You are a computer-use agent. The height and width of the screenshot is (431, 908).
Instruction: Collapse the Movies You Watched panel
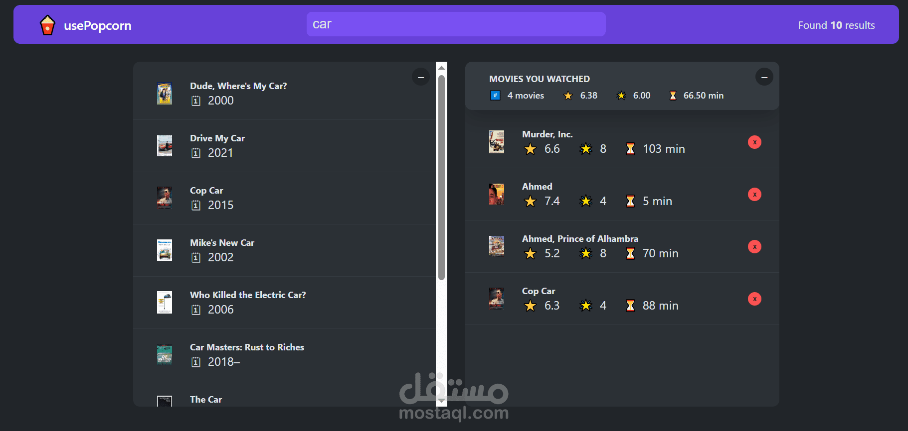click(x=764, y=77)
